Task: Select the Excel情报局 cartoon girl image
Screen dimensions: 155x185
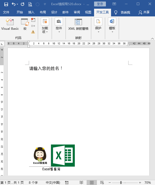Action: pos(40,156)
